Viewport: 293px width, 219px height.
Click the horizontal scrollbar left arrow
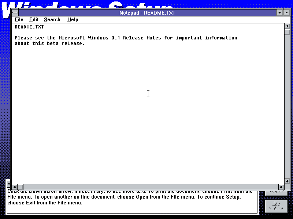pyautogui.click(x=14, y=187)
